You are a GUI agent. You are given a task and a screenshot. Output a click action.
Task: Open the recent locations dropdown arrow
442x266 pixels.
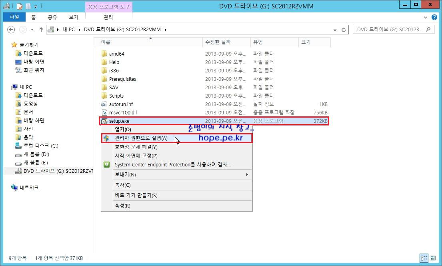tap(32, 30)
